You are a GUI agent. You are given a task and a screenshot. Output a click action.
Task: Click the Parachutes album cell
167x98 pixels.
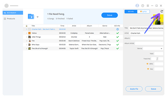[89, 33]
